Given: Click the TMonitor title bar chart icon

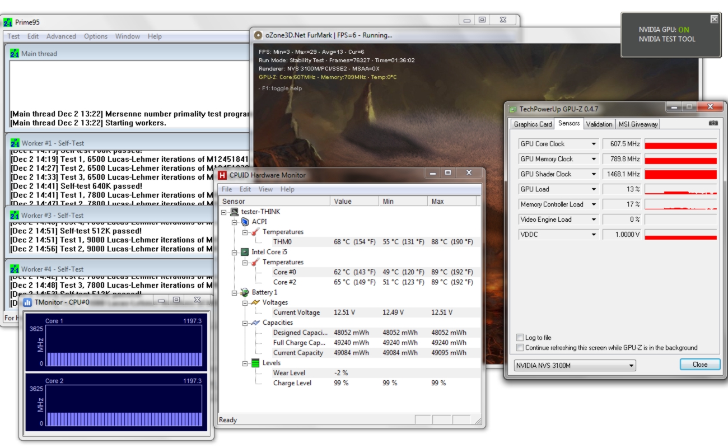Looking at the screenshot, I should [27, 302].
